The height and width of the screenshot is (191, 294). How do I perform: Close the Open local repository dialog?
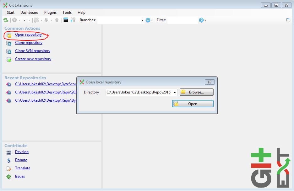click(210, 82)
